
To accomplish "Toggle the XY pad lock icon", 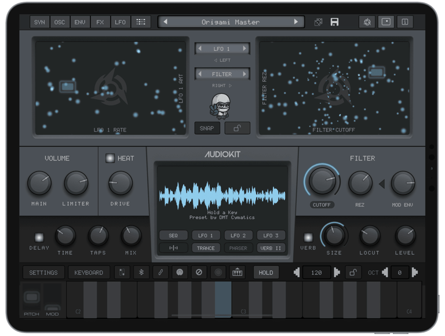I will click(237, 128).
